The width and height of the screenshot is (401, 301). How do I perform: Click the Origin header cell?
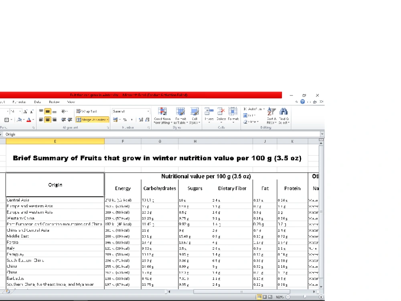coord(55,185)
